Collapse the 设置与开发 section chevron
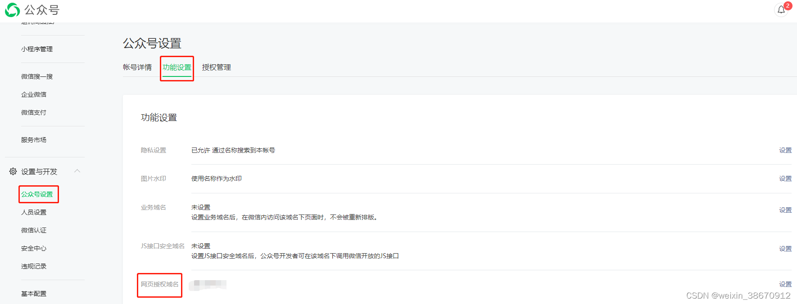This screenshot has height=304, width=797. 77,171
